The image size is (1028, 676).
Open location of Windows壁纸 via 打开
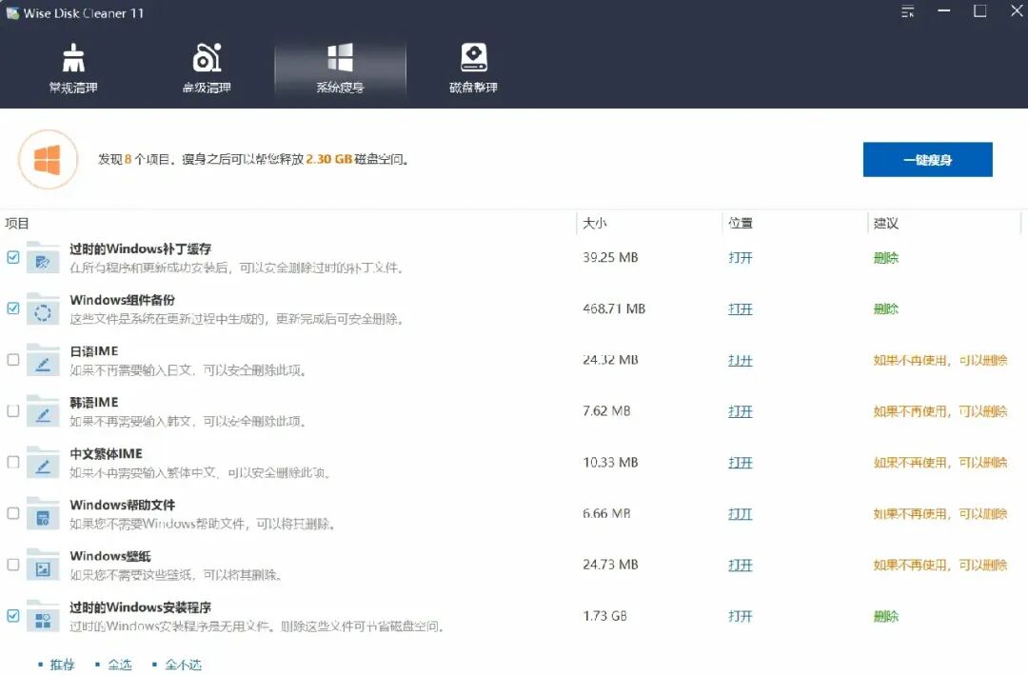[741, 565]
